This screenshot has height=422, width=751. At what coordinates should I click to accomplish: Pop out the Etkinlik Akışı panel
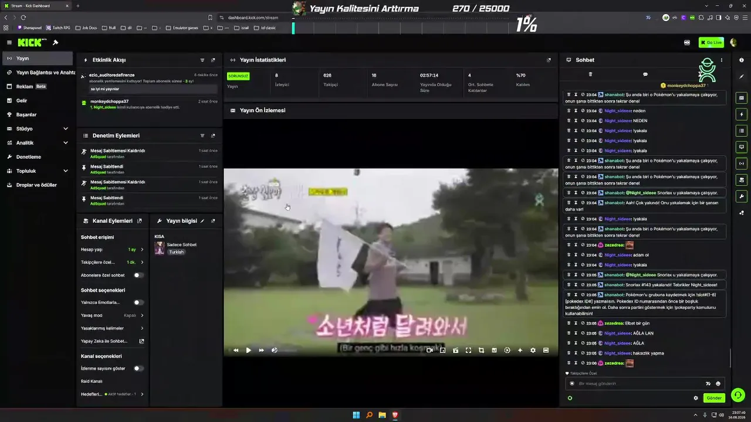213,60
